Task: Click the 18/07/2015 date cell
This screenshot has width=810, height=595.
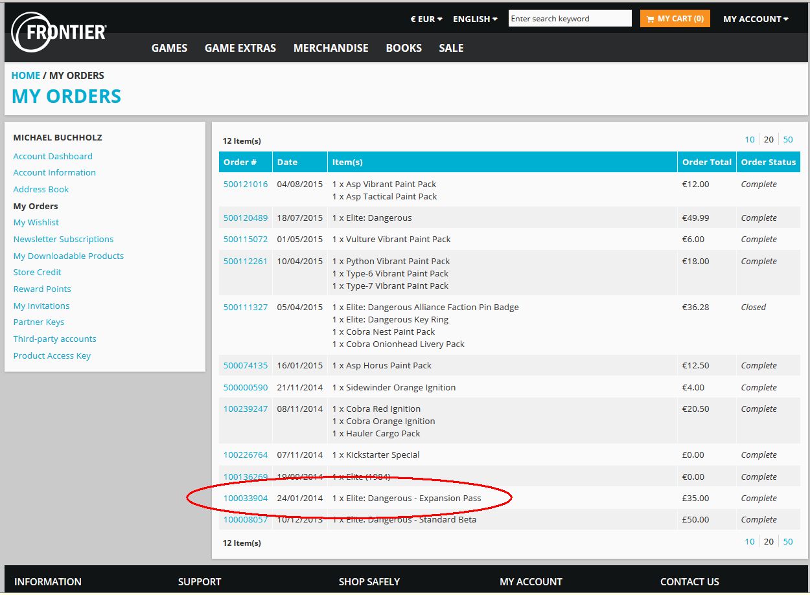Action: 300,218
